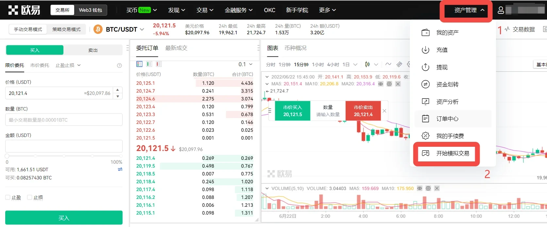
Task: Switch to the 币种概况 coin overview tab
Action: pyautogui.click(x=295, y=48)
